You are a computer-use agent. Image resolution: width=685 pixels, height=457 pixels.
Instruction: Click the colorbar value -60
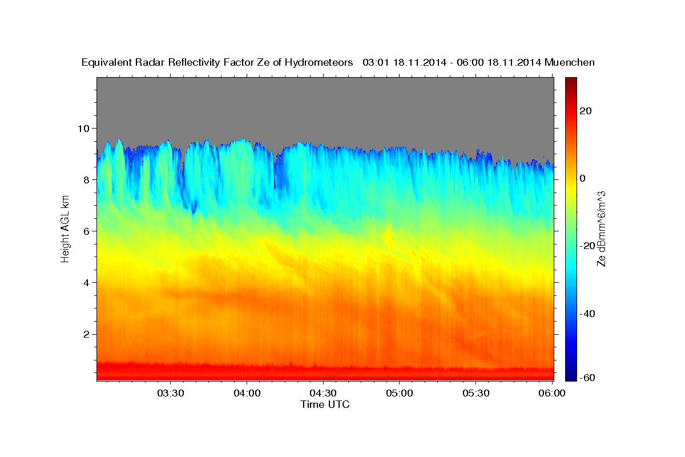[x=587, y=377]
